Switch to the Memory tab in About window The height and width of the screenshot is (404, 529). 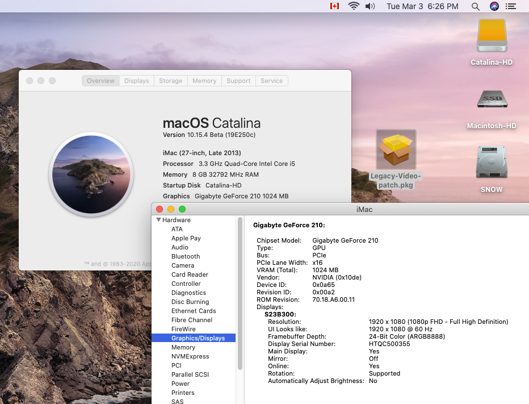coord(204,81)
